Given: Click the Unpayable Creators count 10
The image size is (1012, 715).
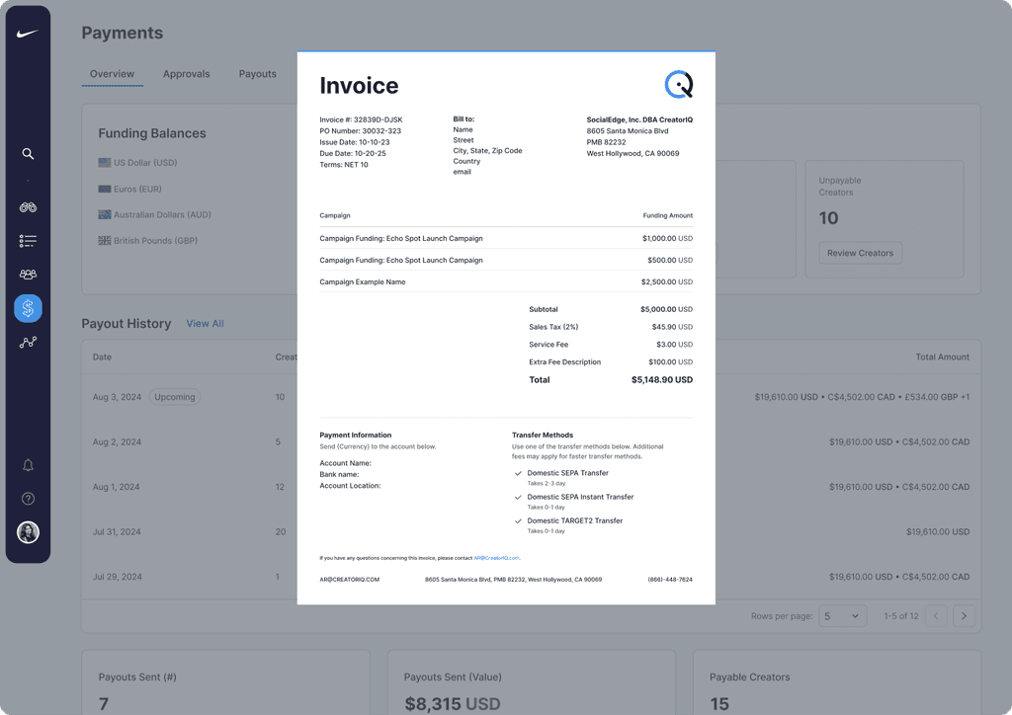Looking at the screenshot, I should point(829,218).
